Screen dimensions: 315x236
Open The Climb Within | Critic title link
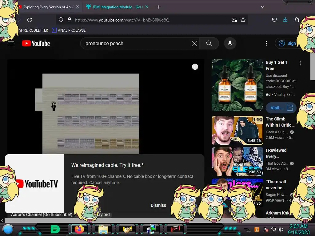tap(280, 122)
